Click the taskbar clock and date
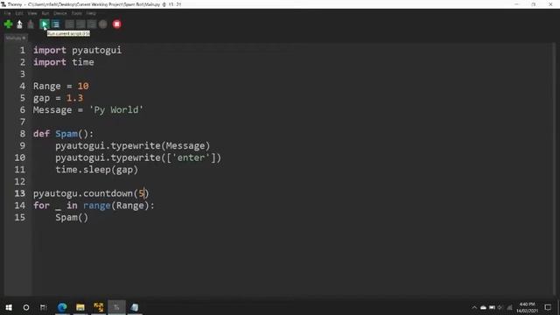 527,307
